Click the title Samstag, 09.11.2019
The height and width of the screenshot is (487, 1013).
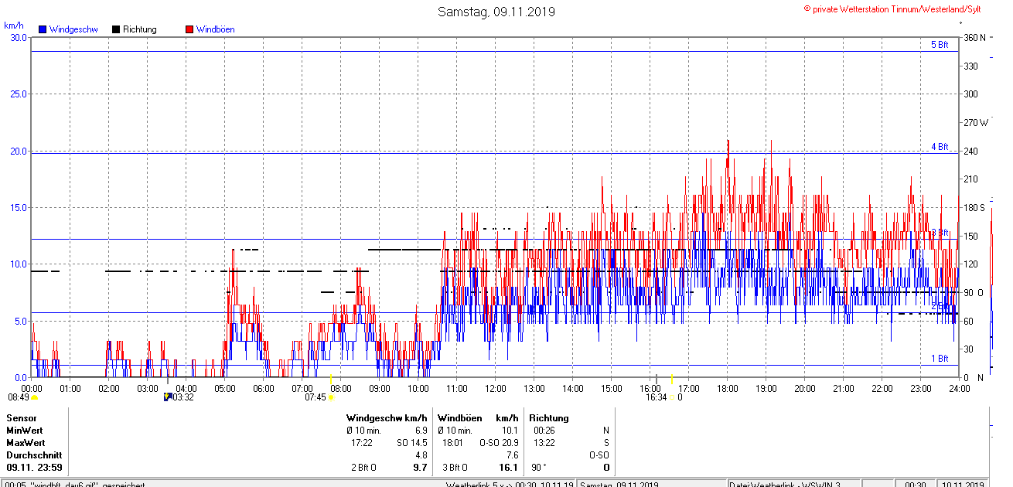496,12
